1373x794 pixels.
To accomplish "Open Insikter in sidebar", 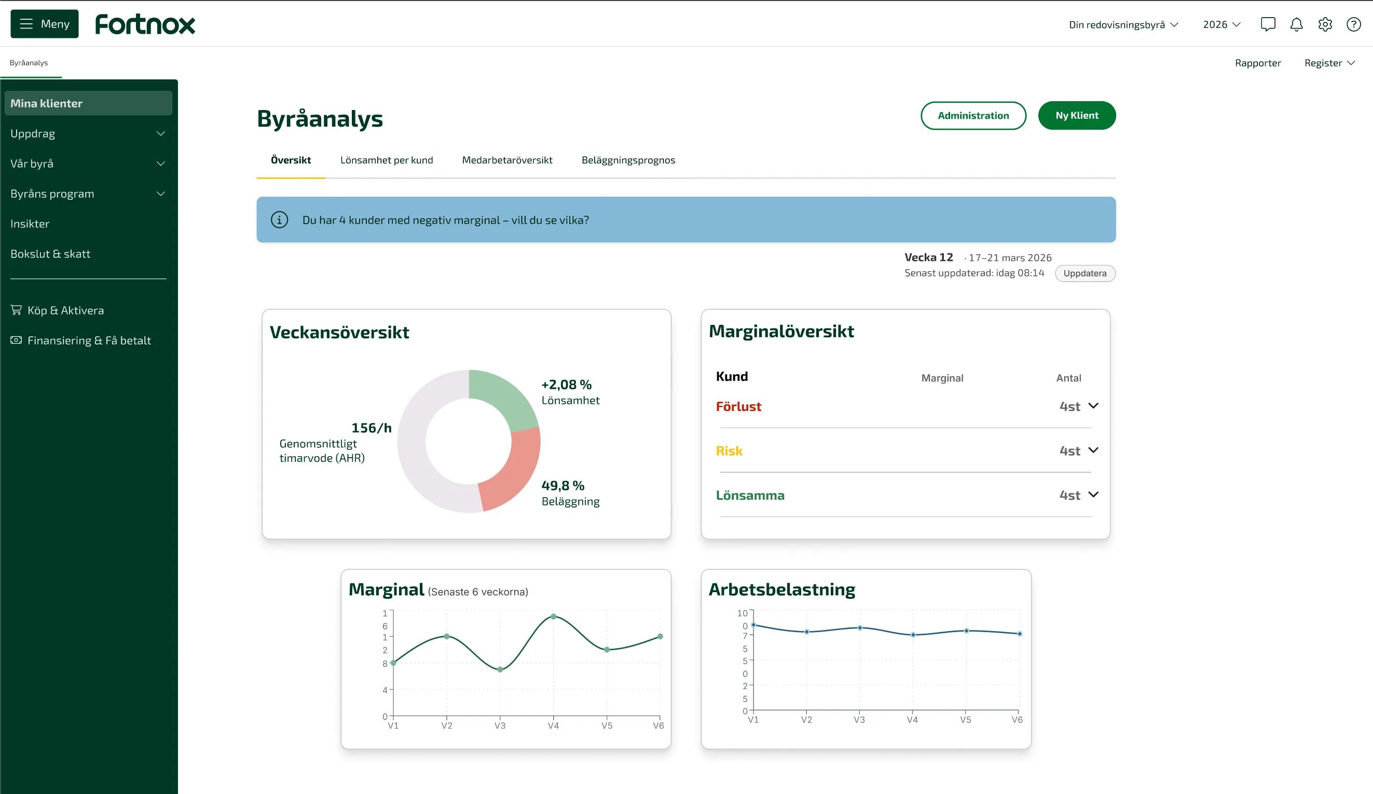I will tap(30, 224).
